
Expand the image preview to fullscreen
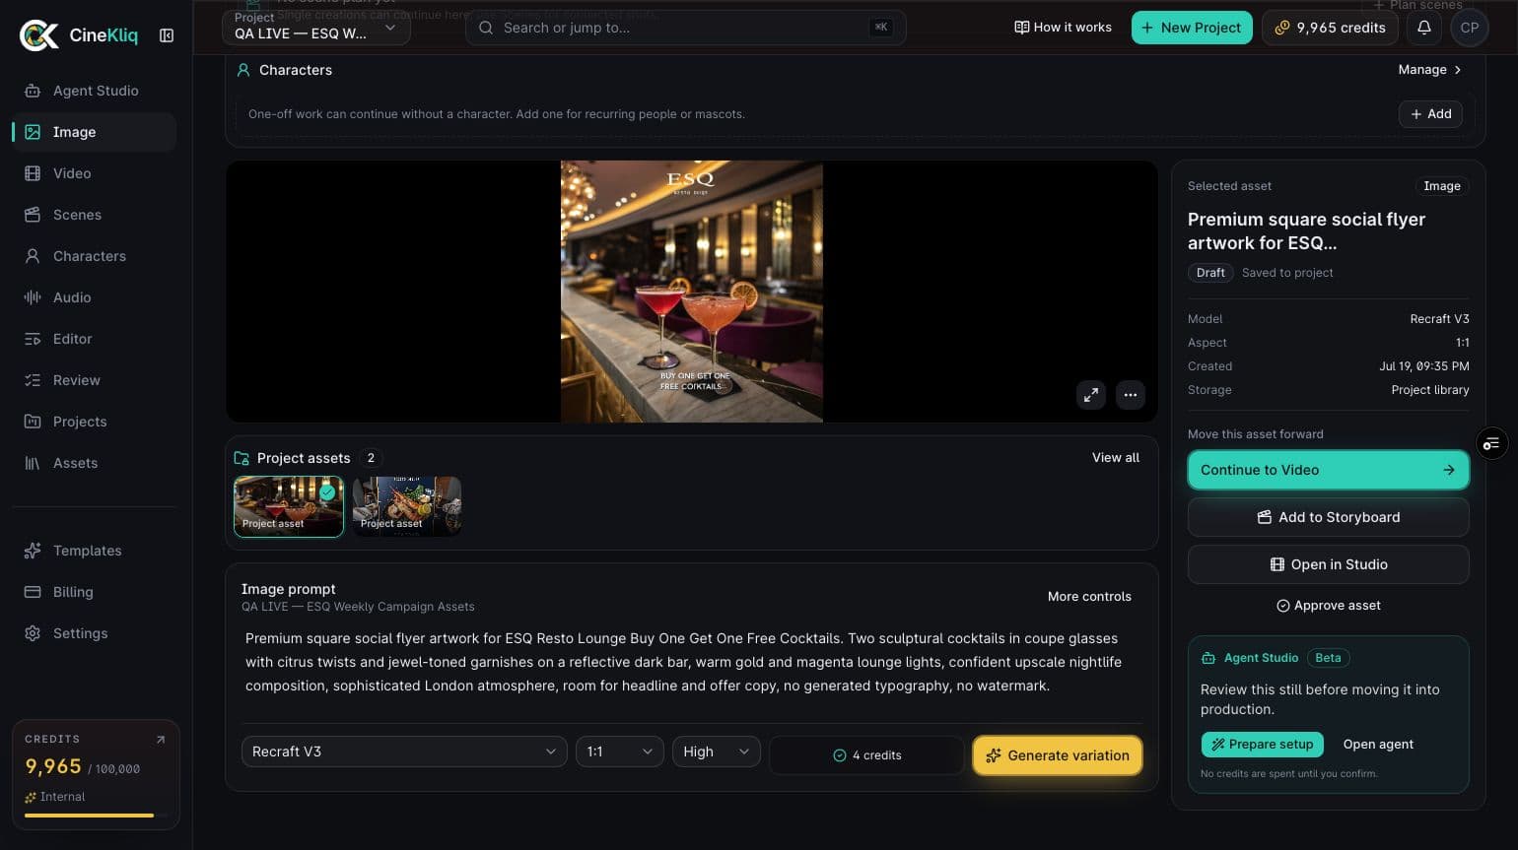pyautogui.click(x=1091, y=395)
